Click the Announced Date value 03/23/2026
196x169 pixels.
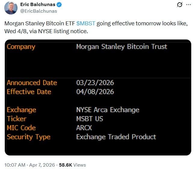[x=95, y=83]
